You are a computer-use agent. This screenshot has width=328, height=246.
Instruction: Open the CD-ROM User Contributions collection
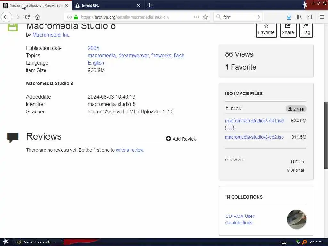pyautogui.click(x=240, y=219)
